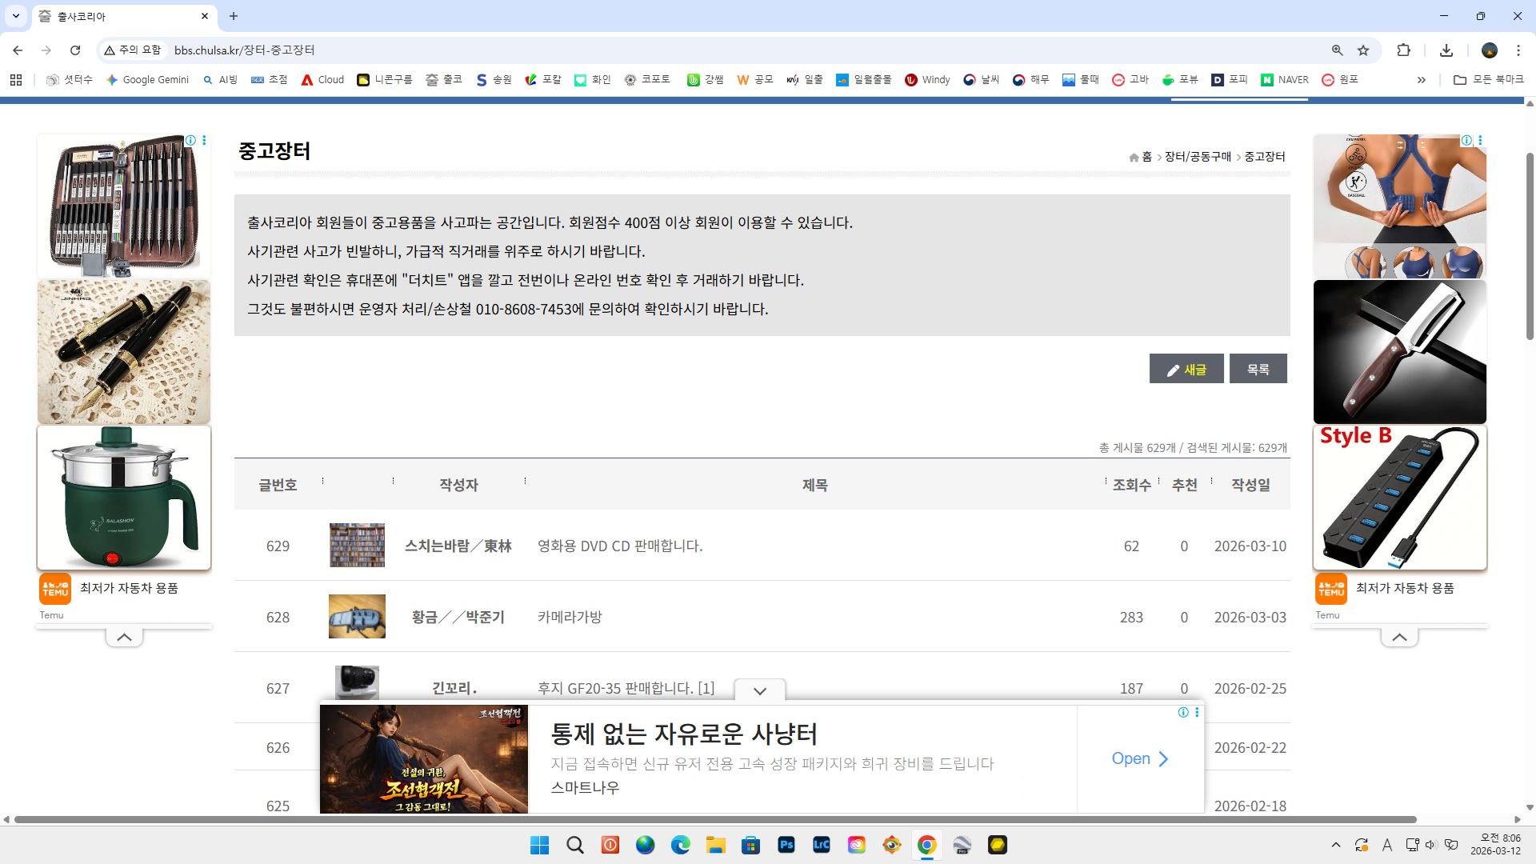Collapse the bottom banner ad with the down chevron

click(760, 690)
